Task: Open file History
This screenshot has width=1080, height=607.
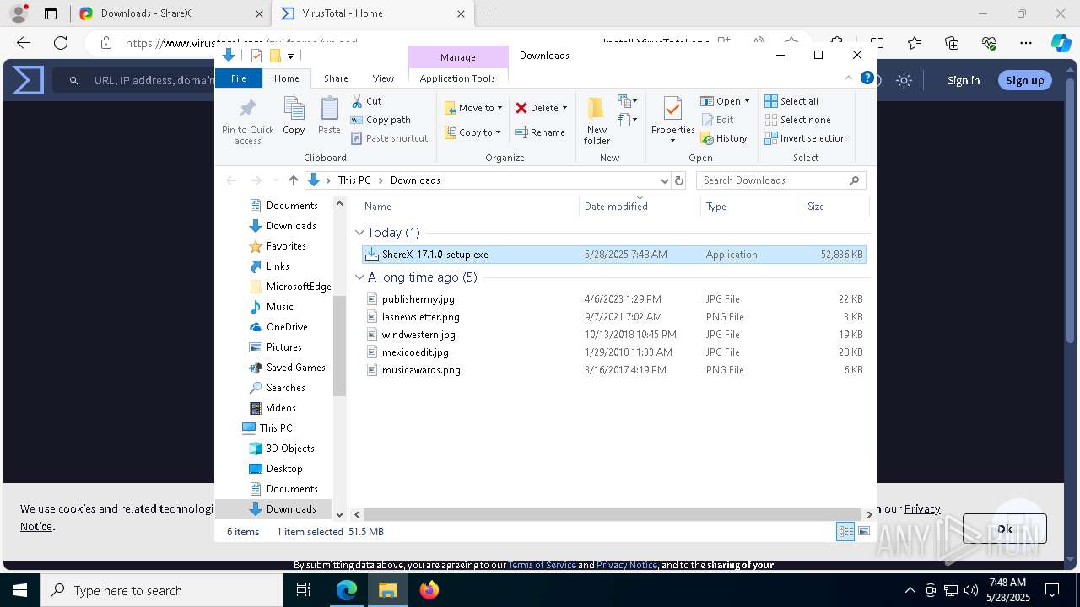Action: 724,138
